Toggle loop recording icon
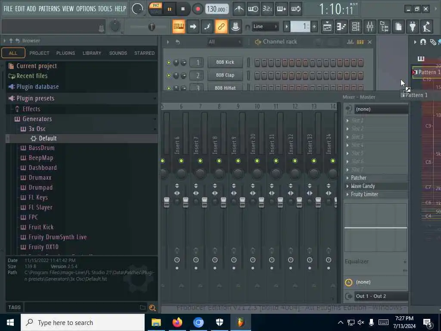 (295, 9)
